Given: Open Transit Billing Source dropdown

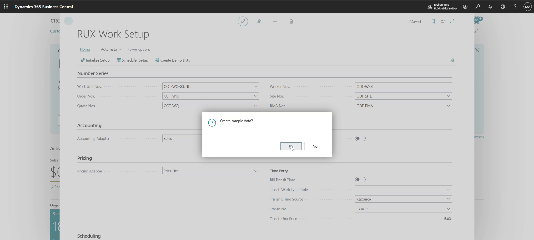Looking at the screenshot, I should click(x=448, y=199).
